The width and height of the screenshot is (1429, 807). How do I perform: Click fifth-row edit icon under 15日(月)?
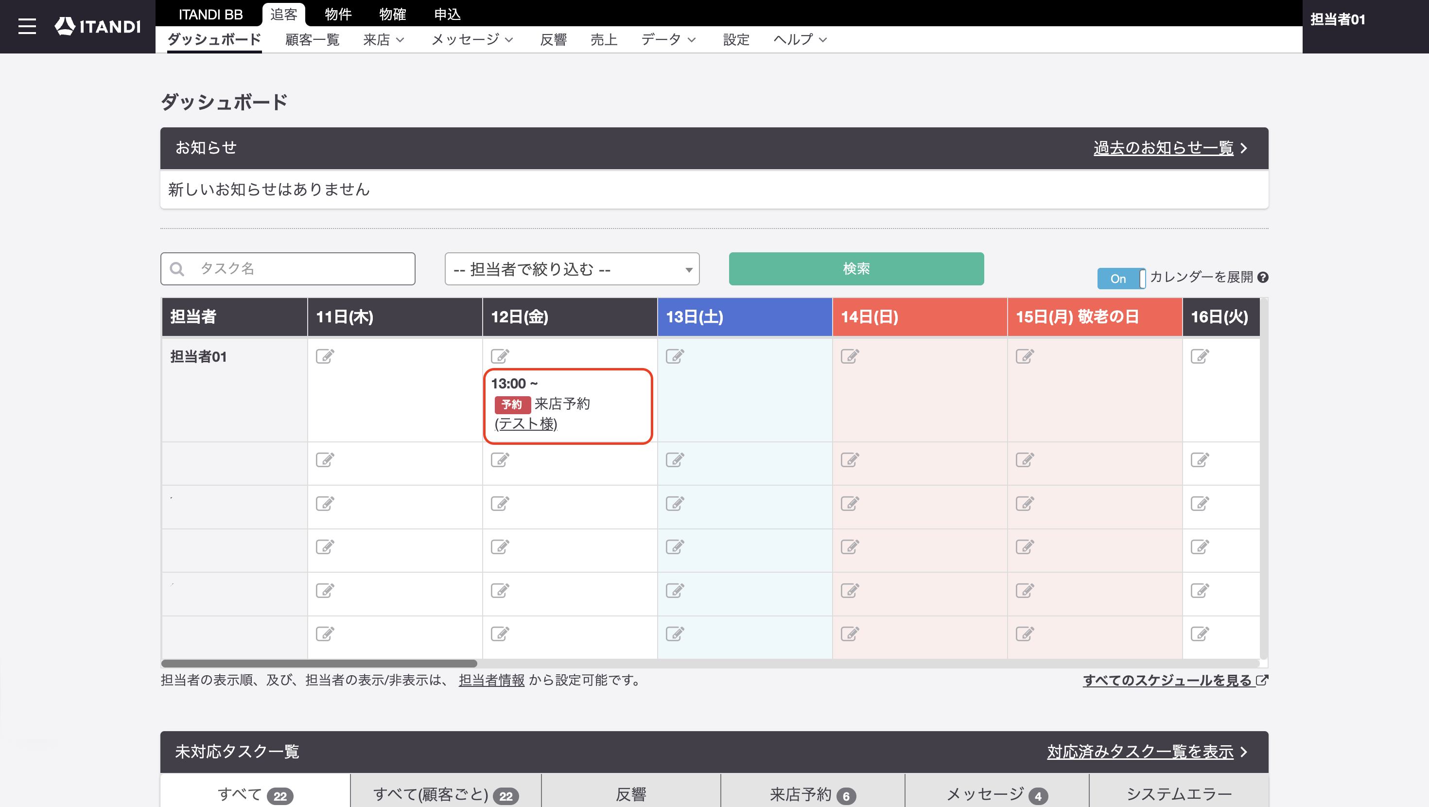coord(1025,591)
